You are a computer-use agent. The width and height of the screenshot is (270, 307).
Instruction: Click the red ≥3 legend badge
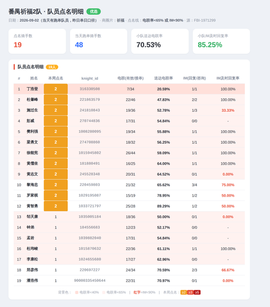pyautogui.click(x=190, y=292)
